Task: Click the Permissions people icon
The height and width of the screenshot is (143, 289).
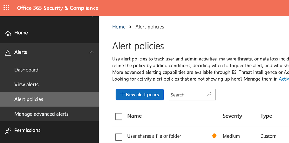Action: coord(8,131)
